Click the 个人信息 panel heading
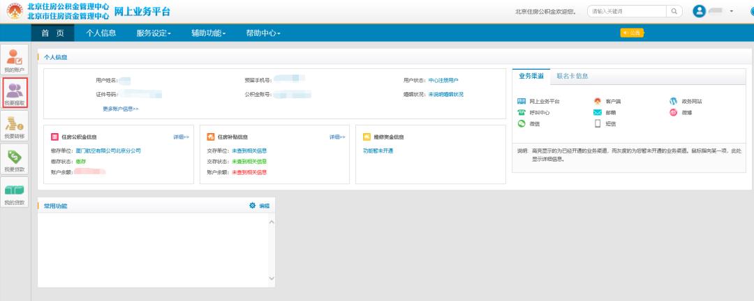The image size is (754, 301). coord(56,57)
